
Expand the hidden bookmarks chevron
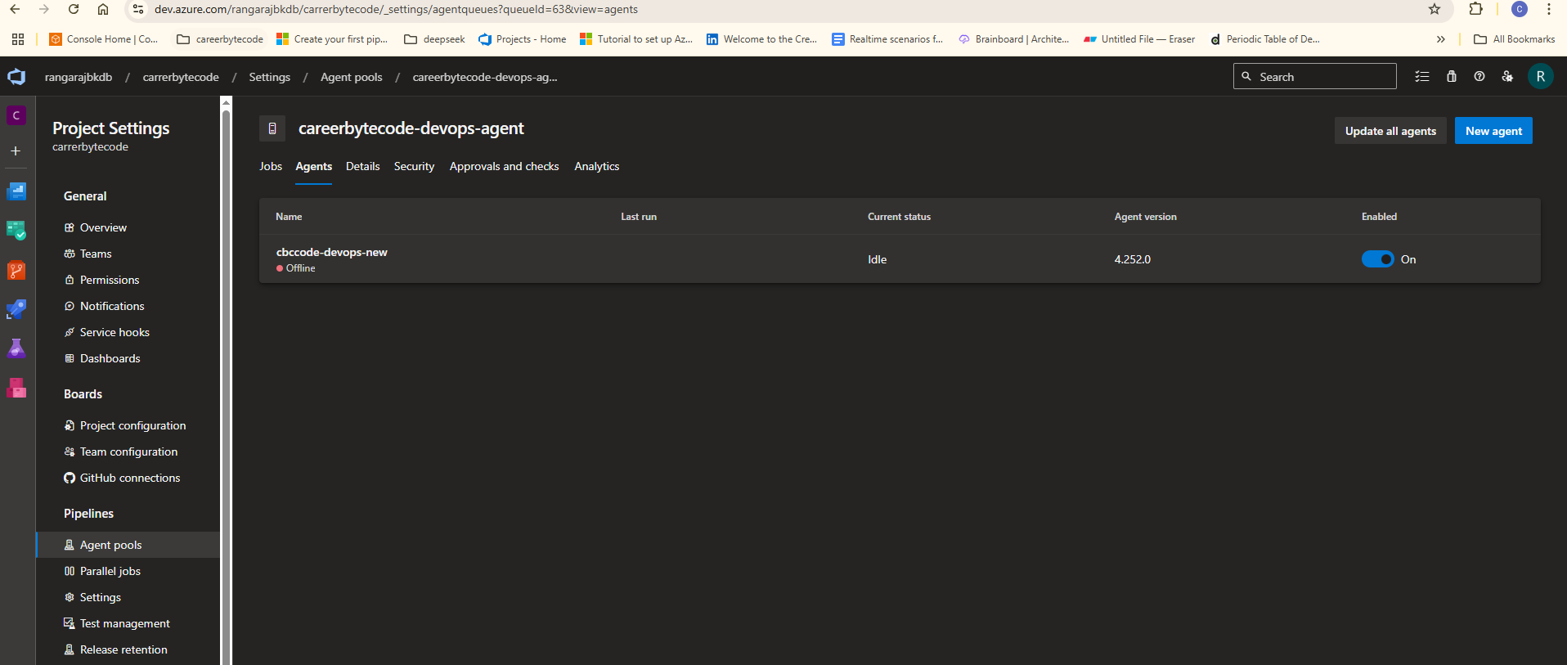tap(1441, 39)
